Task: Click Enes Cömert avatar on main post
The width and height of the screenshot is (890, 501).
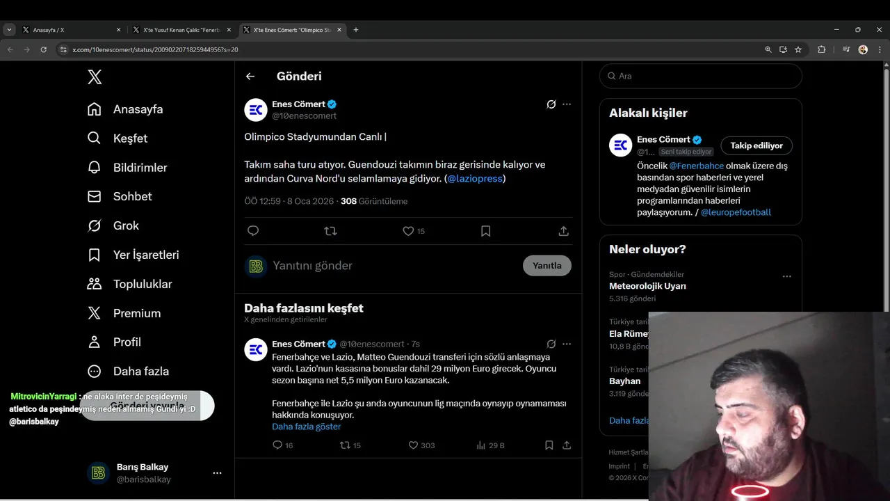Action: point(256,110)
